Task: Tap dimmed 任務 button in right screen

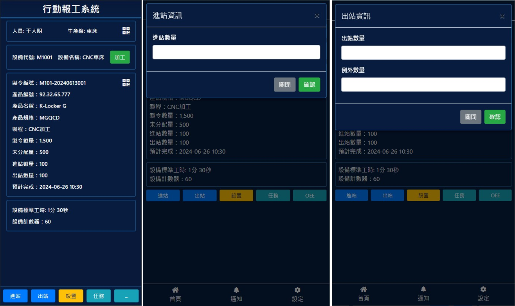Action: click(x=459, y=195)
